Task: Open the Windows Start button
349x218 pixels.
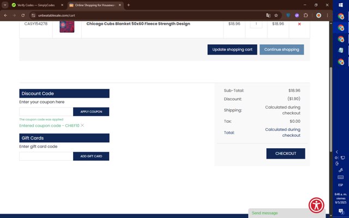Action: (x=341, y=5)
